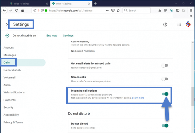Go back using the browser back arrow
Screen dimensions: 195x133
coord(5,10)
